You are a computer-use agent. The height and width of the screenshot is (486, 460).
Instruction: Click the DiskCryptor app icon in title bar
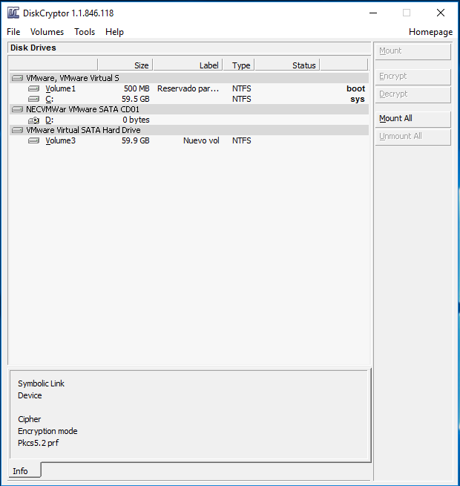pos(13,13)
